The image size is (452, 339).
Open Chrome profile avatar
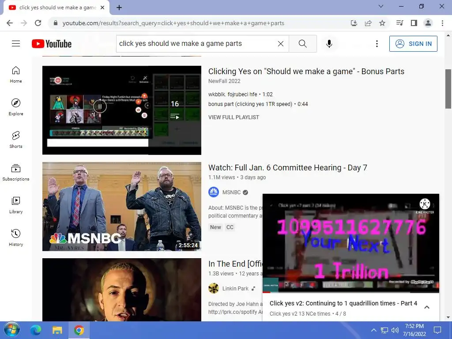pyautogui.click(x=428, y=23)
